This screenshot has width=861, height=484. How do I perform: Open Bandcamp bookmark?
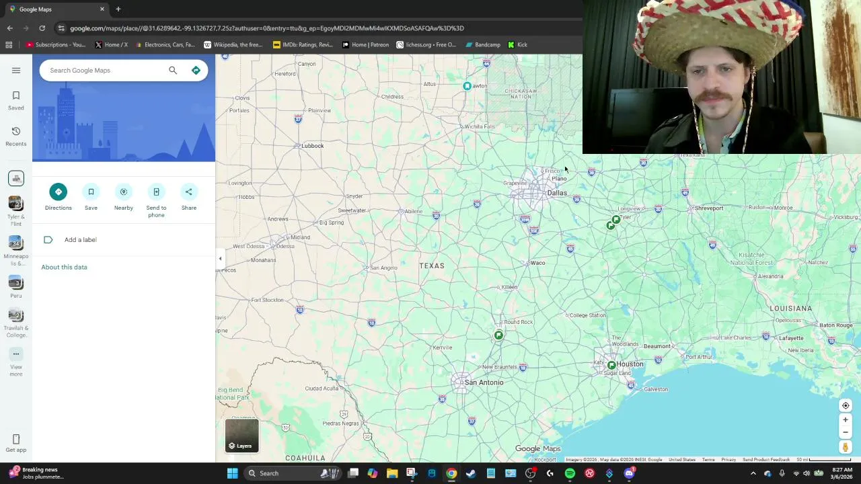pos(482,45)
